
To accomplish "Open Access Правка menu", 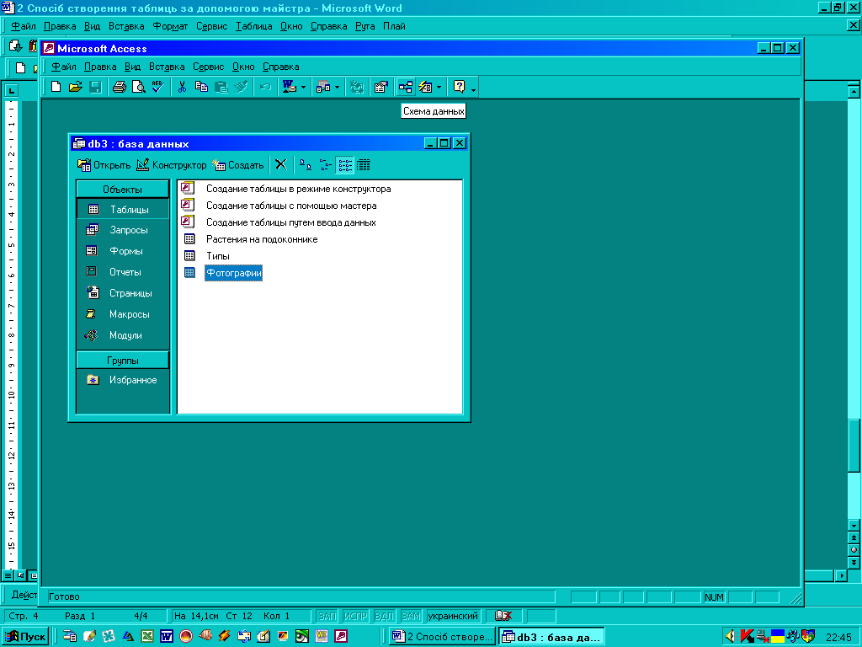I will click(100, 67).
